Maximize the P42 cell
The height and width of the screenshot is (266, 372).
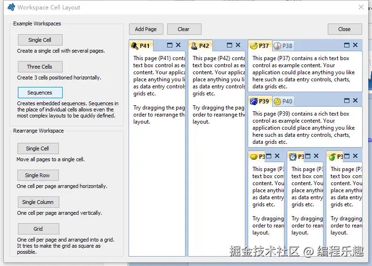[x=229, y=45]
